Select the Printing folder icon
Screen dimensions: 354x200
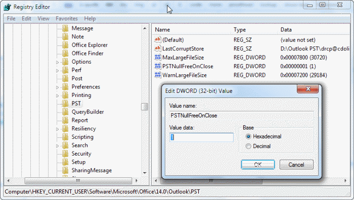65,95
